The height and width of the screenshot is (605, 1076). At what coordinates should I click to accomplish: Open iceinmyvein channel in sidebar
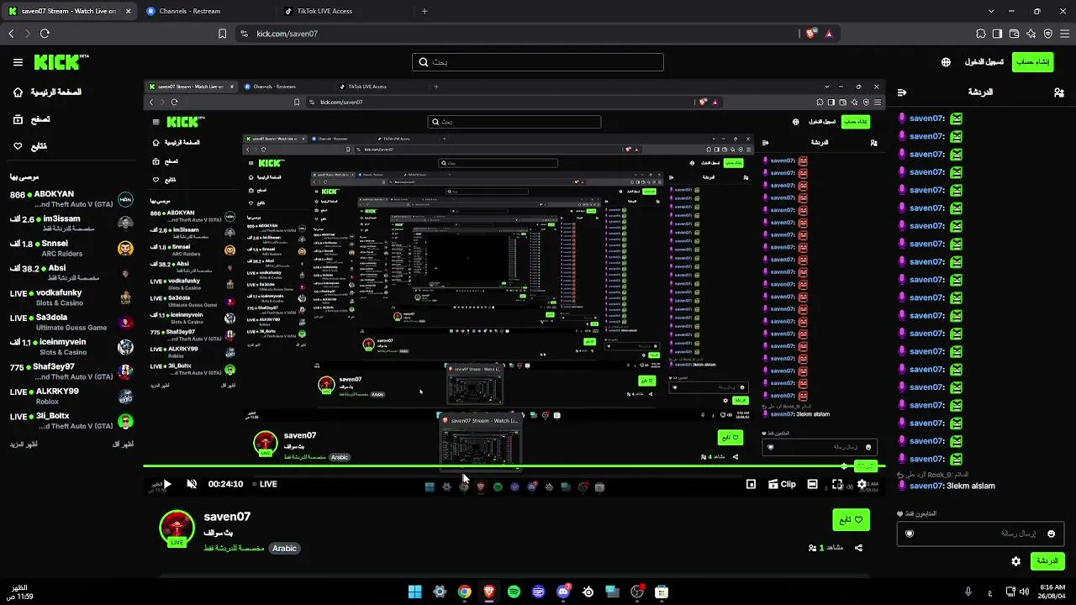(71, 347)
